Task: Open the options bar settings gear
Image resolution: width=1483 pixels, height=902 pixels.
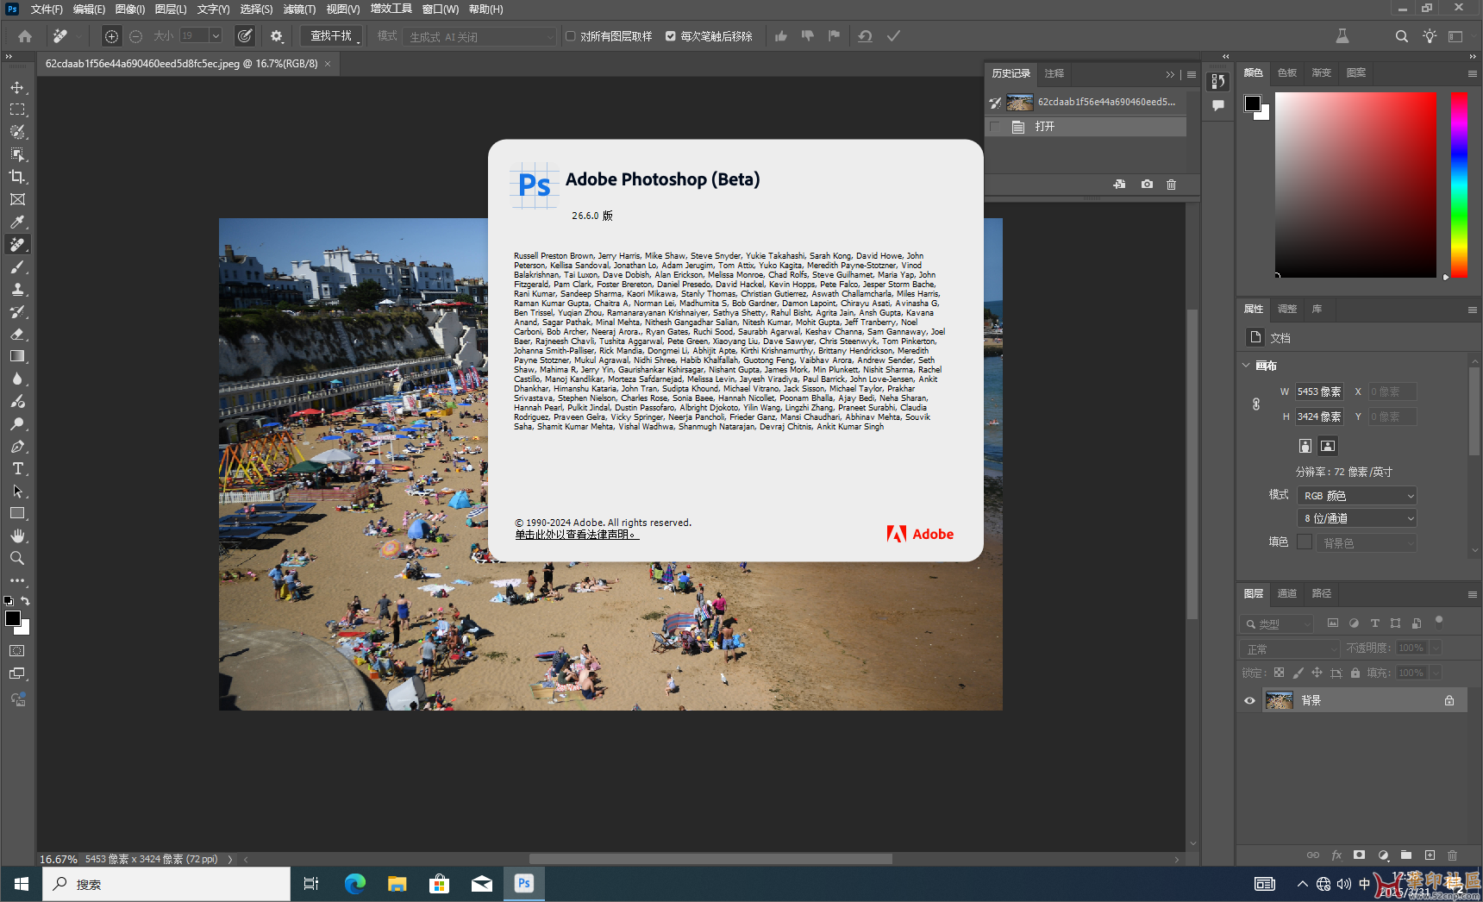Action: coord(277,36)
